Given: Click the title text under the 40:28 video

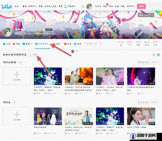Looking at the screenshot, I should (x=40, y=127).
